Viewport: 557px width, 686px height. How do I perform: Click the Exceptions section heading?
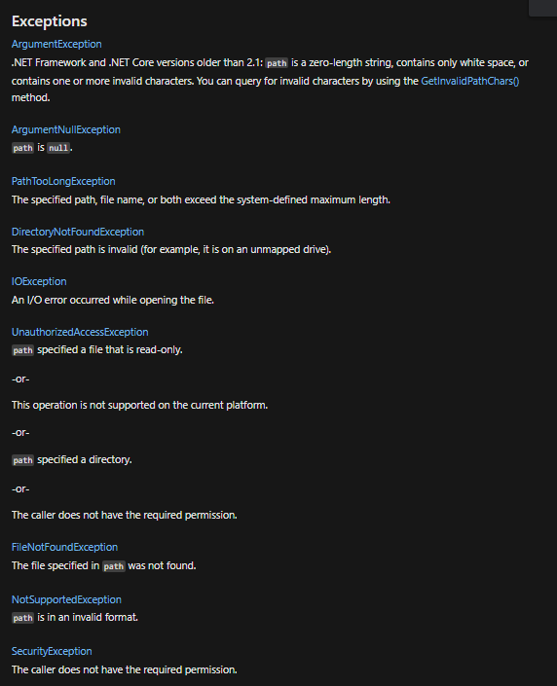click(49, 21)
